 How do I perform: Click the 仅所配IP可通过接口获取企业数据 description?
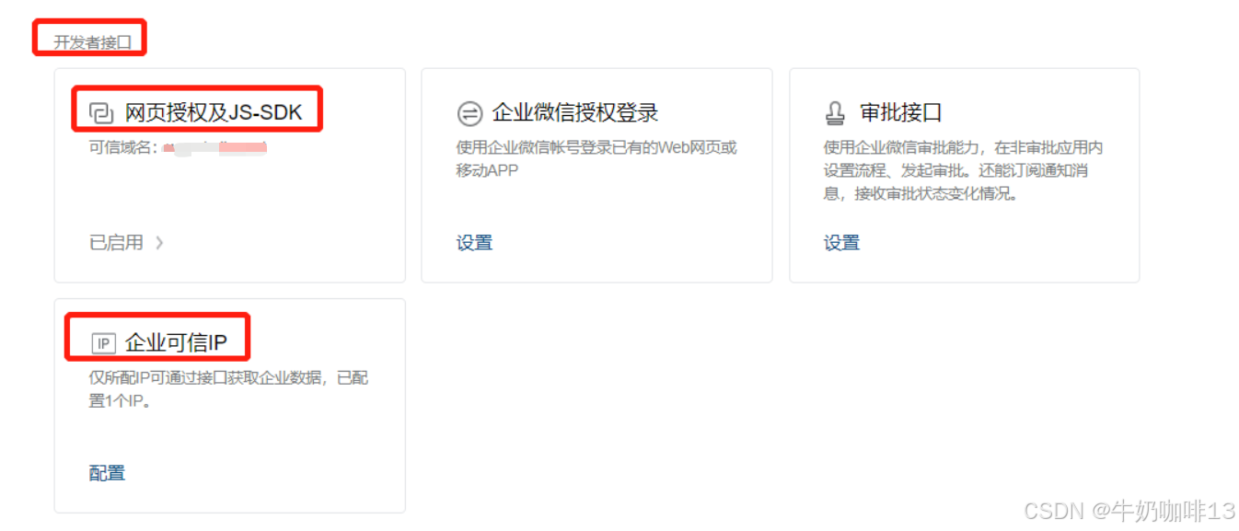click(x=228, y=389)
